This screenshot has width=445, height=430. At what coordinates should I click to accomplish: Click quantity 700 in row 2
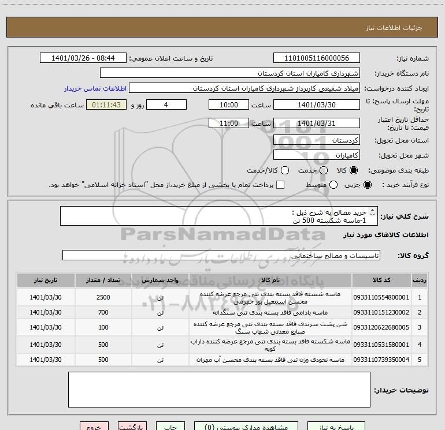pos(103,312)
